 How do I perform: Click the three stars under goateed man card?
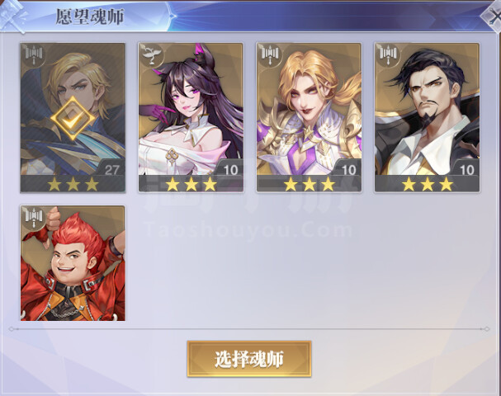(x=427, y=184)
